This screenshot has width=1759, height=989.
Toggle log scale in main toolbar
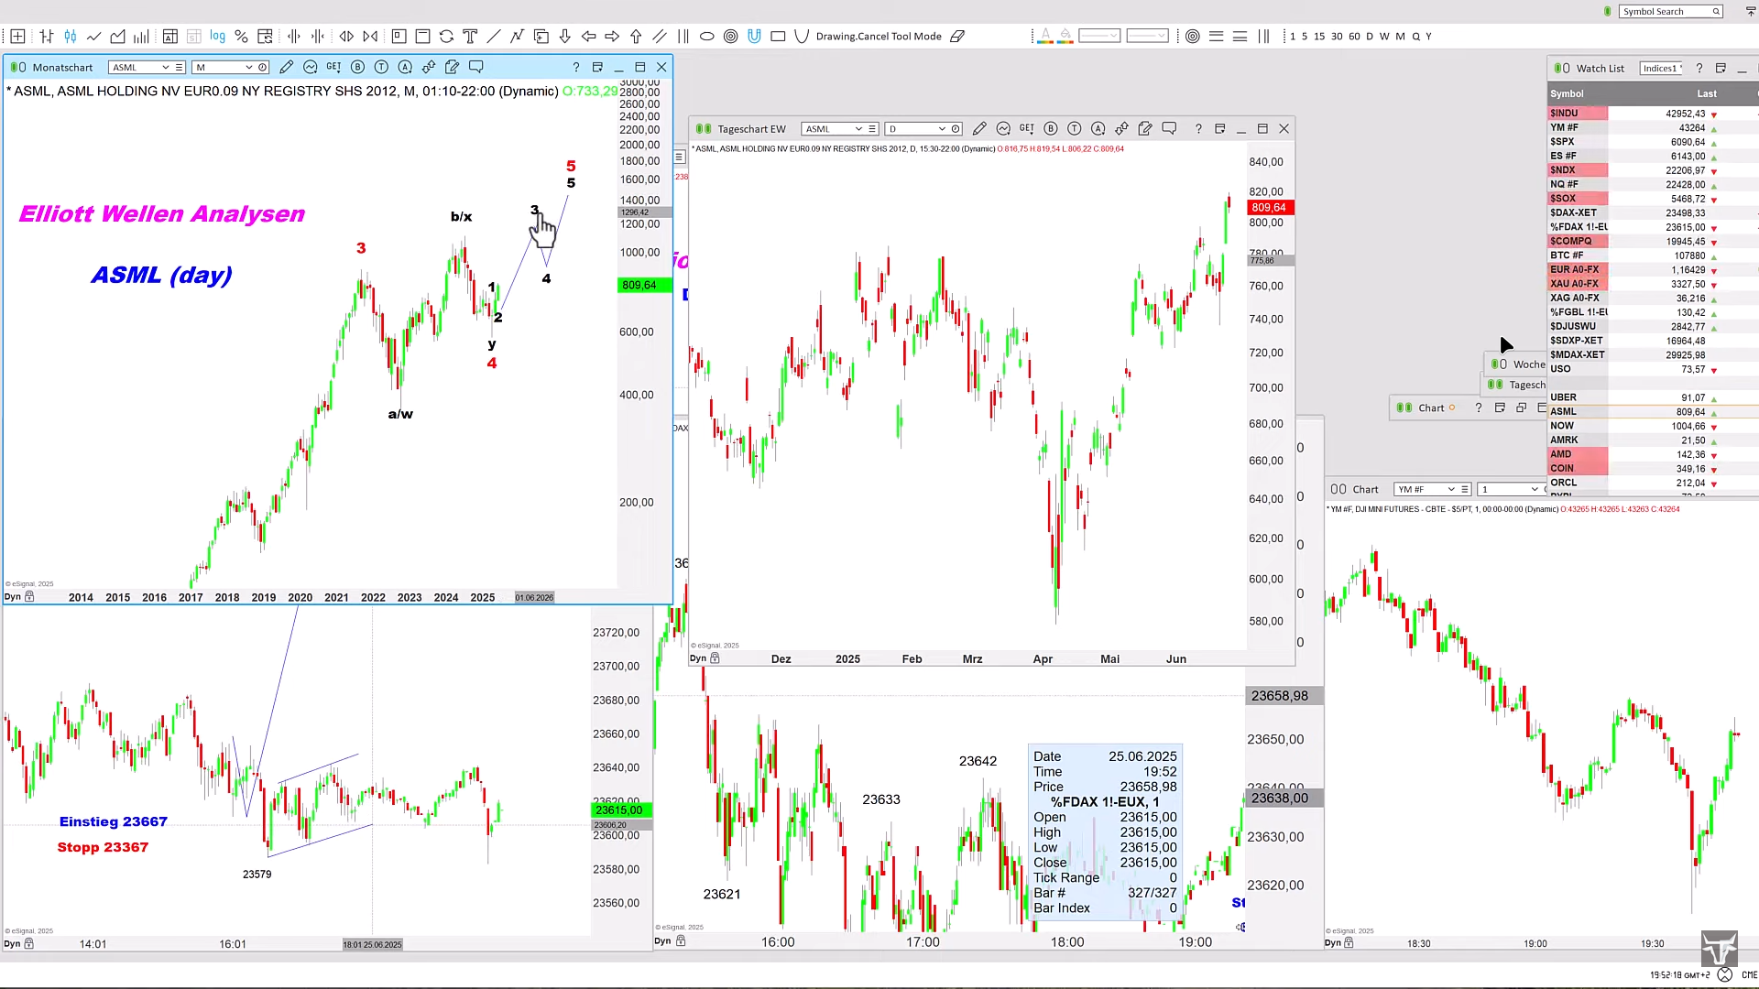[217, 37]
